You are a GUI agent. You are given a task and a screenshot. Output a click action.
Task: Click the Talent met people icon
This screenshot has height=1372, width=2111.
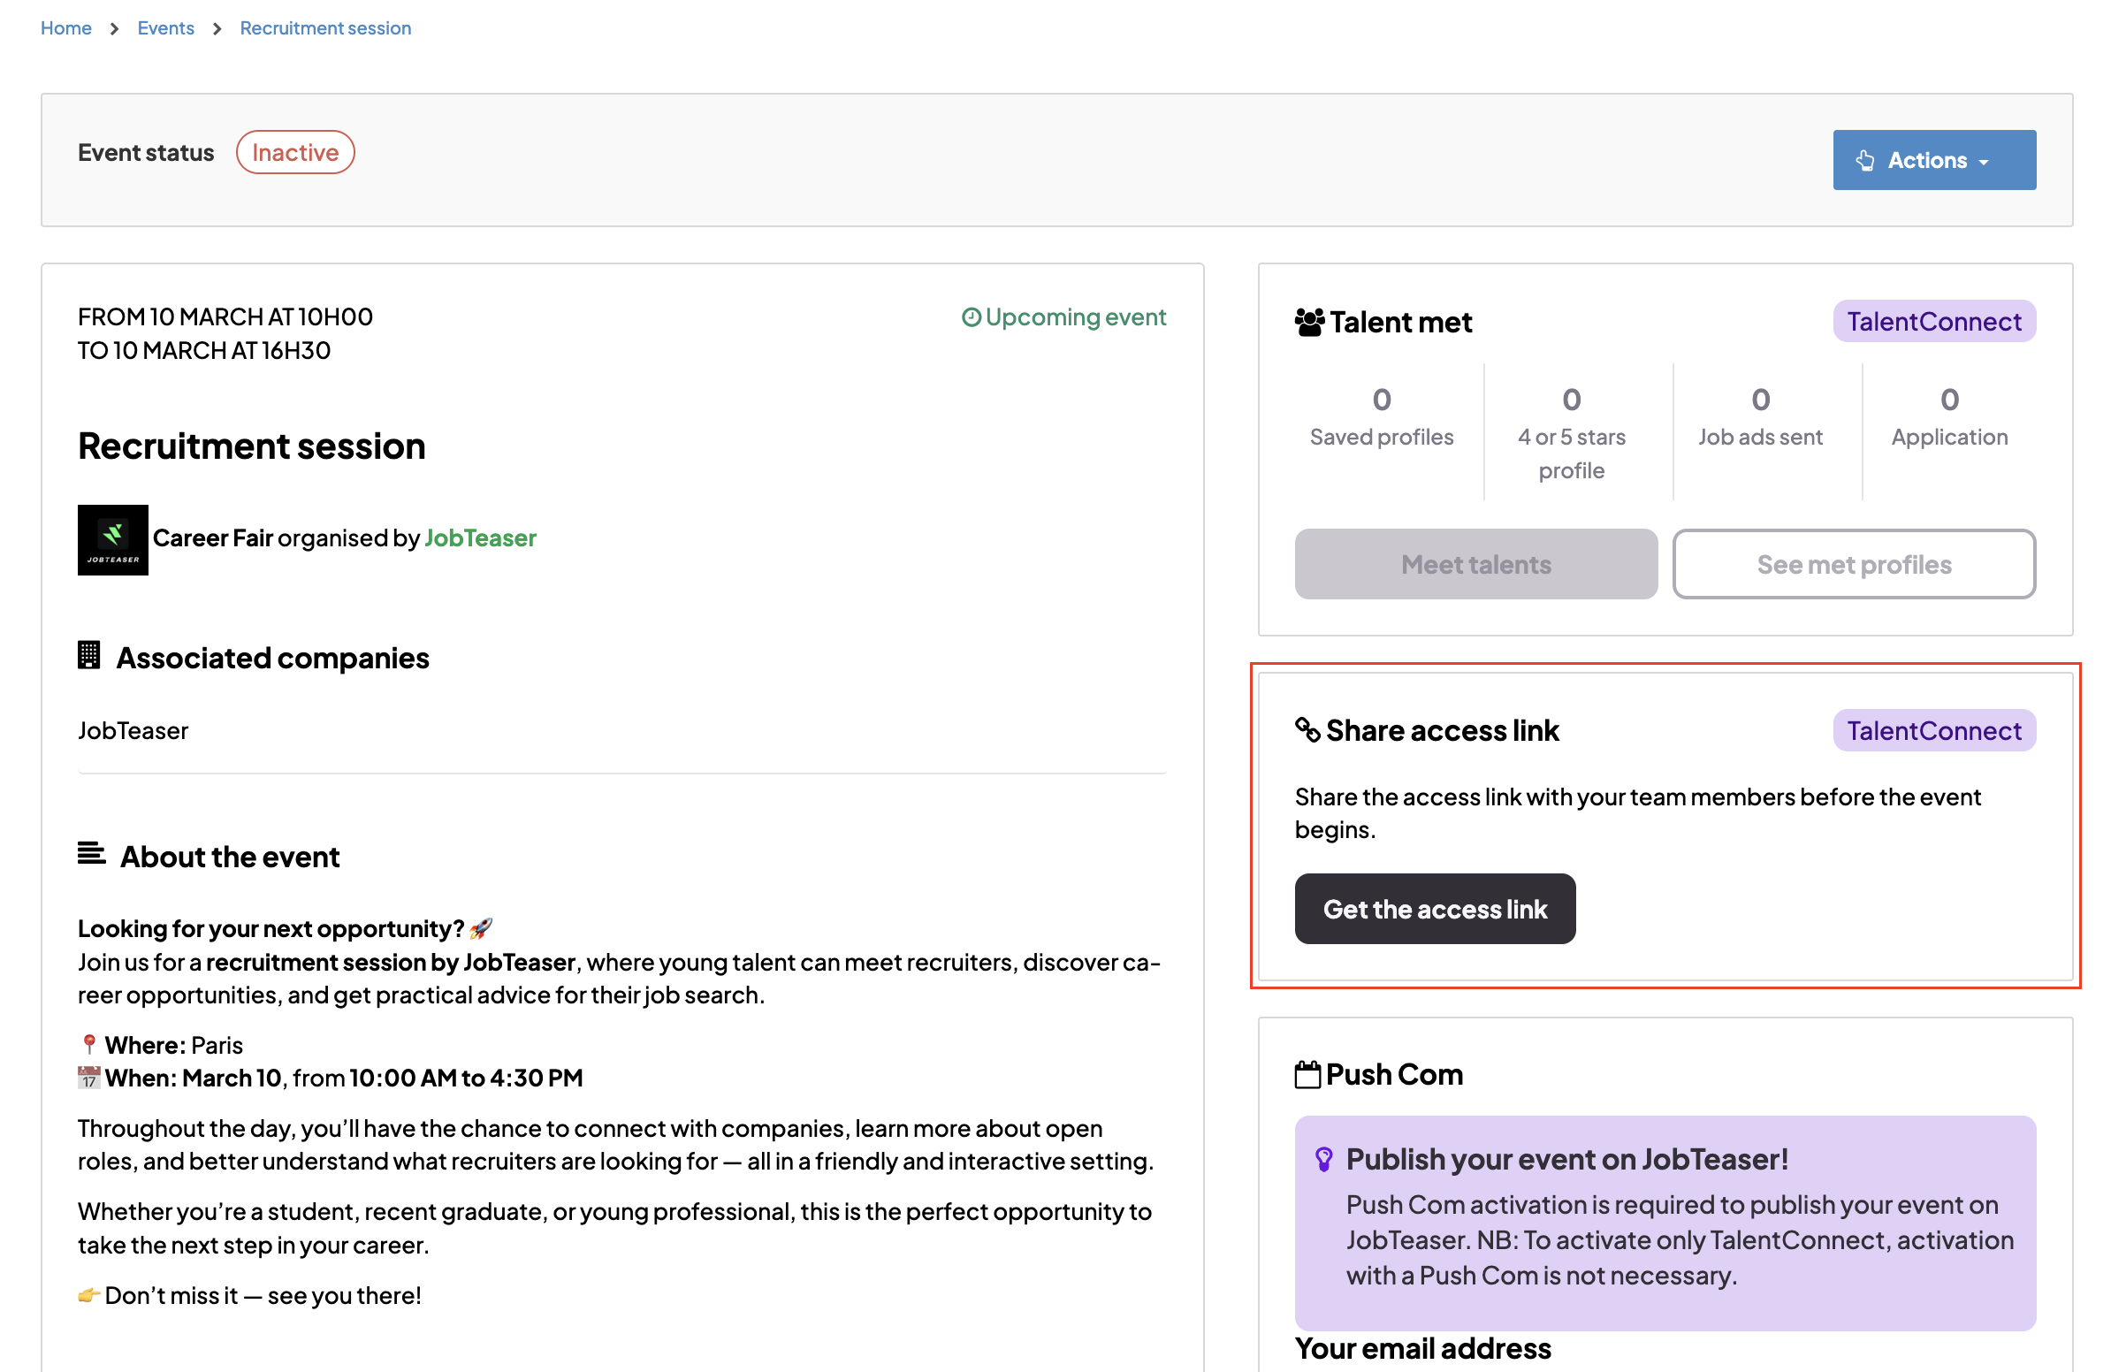[1309, 322]
